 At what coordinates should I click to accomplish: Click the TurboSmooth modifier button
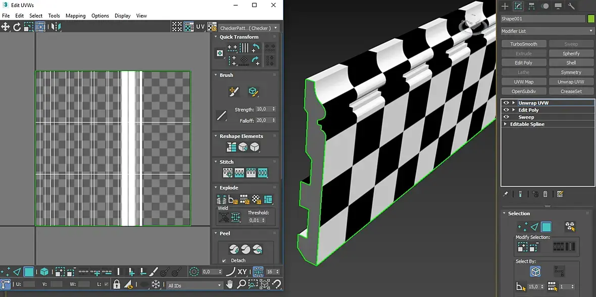[524, 44]
